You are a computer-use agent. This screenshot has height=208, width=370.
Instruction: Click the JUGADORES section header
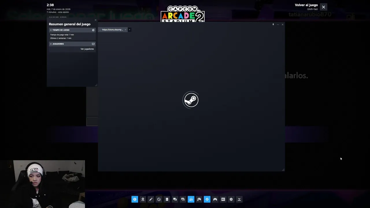[x=72, y=44]
